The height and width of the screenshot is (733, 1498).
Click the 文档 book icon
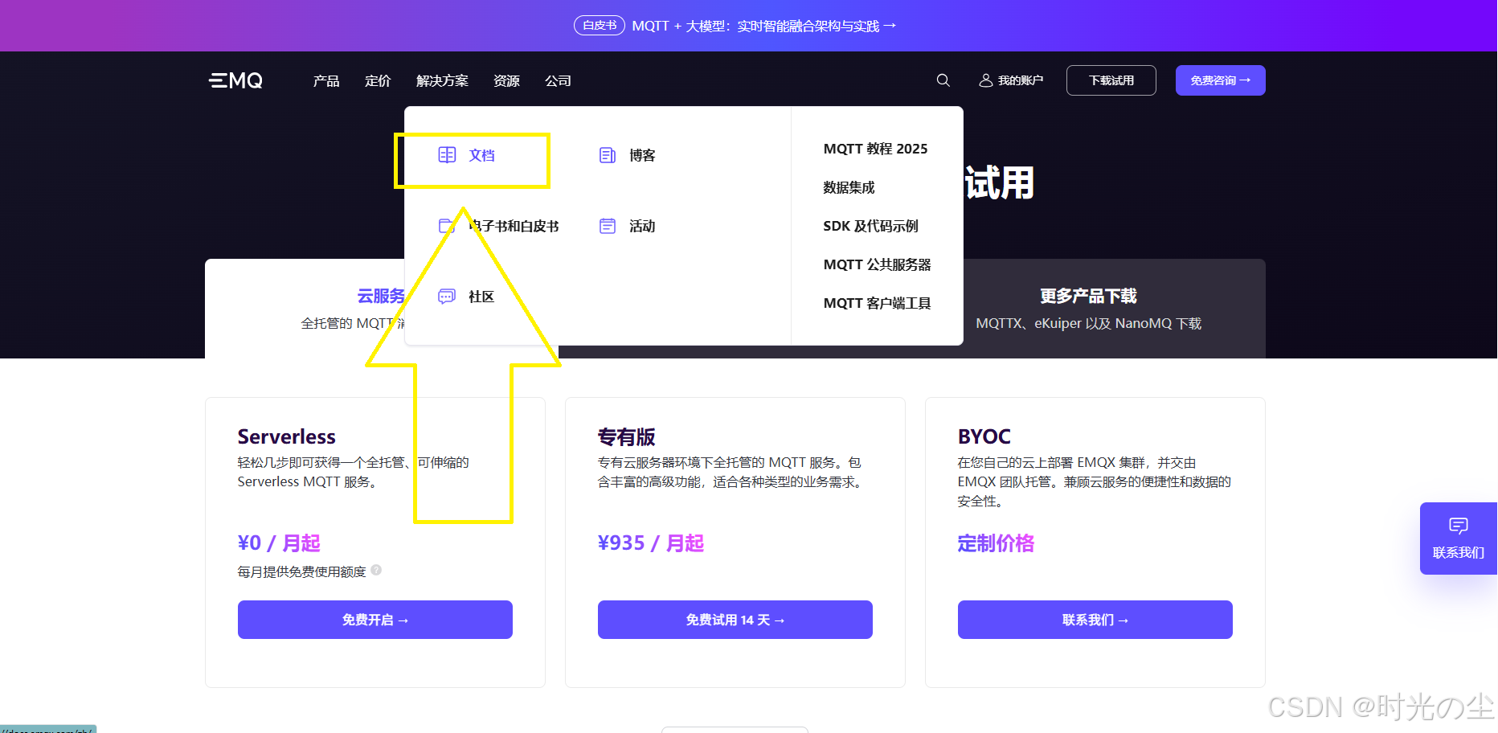coord(447,155)
